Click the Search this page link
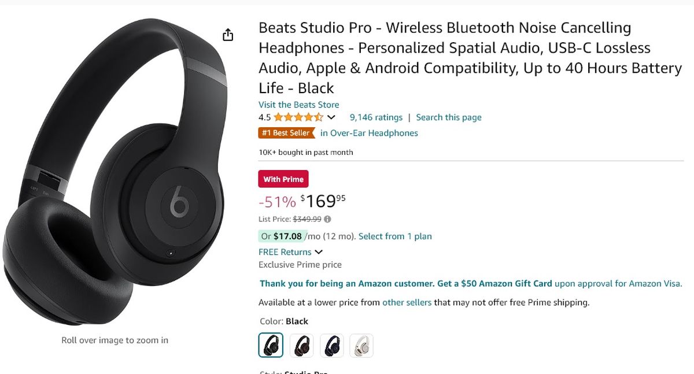The image size is (694, 374). [449, 117]
